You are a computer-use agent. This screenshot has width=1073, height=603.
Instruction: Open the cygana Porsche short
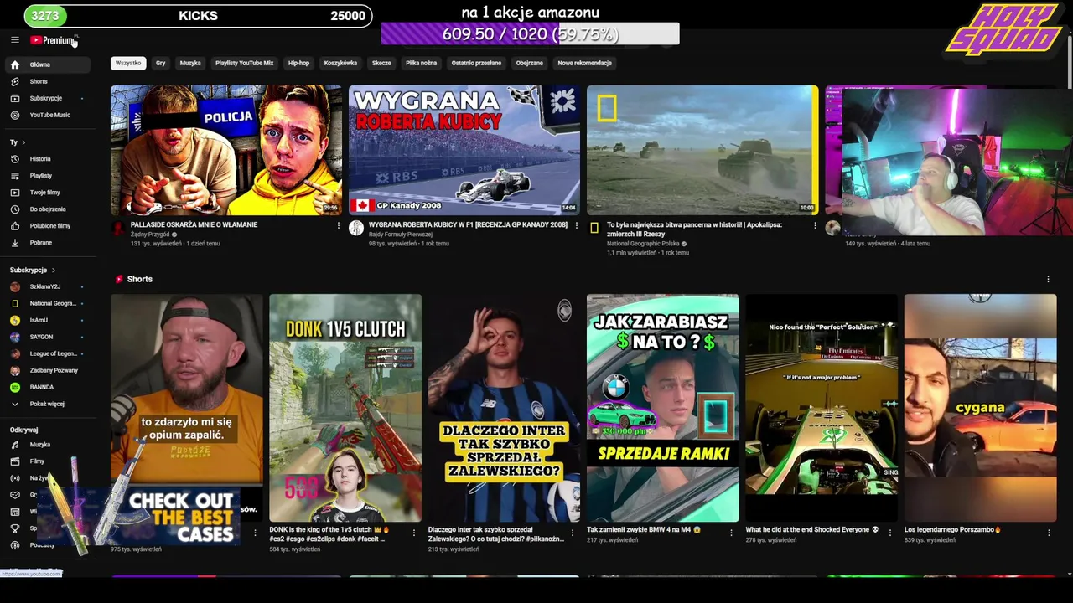pos(981,408)
